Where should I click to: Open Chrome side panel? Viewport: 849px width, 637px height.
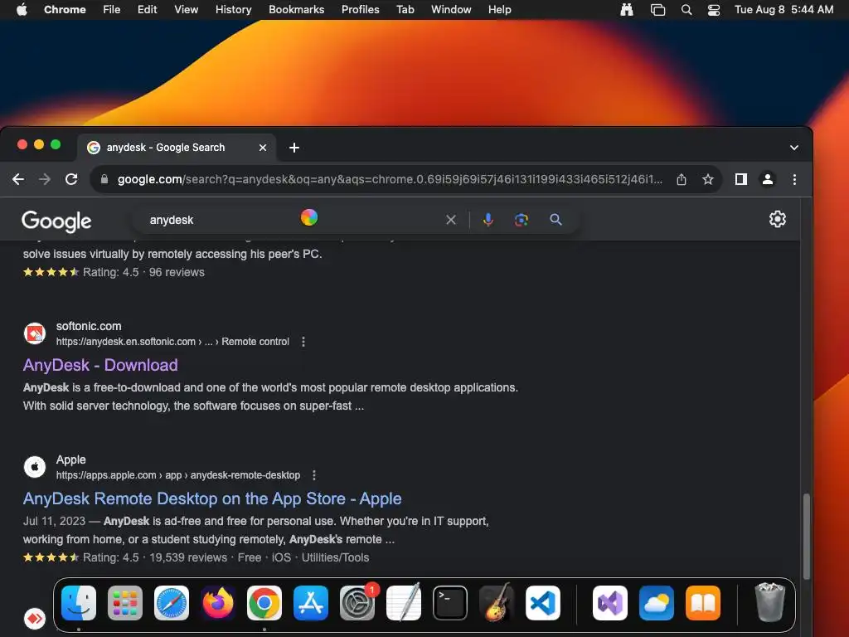click(x=740, y=179)
